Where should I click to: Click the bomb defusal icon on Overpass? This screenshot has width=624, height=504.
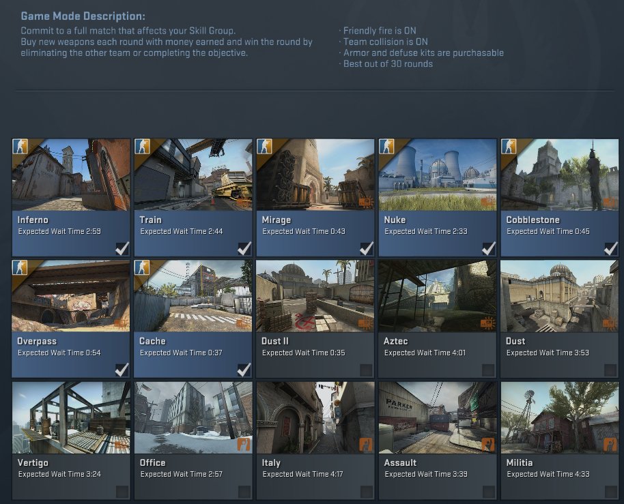point(122,325)
